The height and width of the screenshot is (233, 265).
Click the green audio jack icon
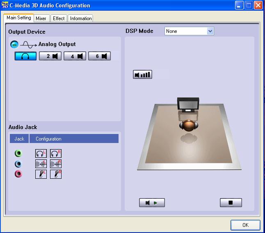pyautogui.click(x=18, y=153)
